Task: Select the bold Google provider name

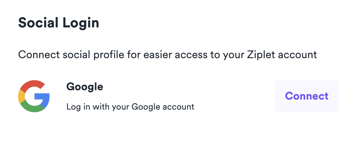Action: pyautogui.click(x=85, y=87)
